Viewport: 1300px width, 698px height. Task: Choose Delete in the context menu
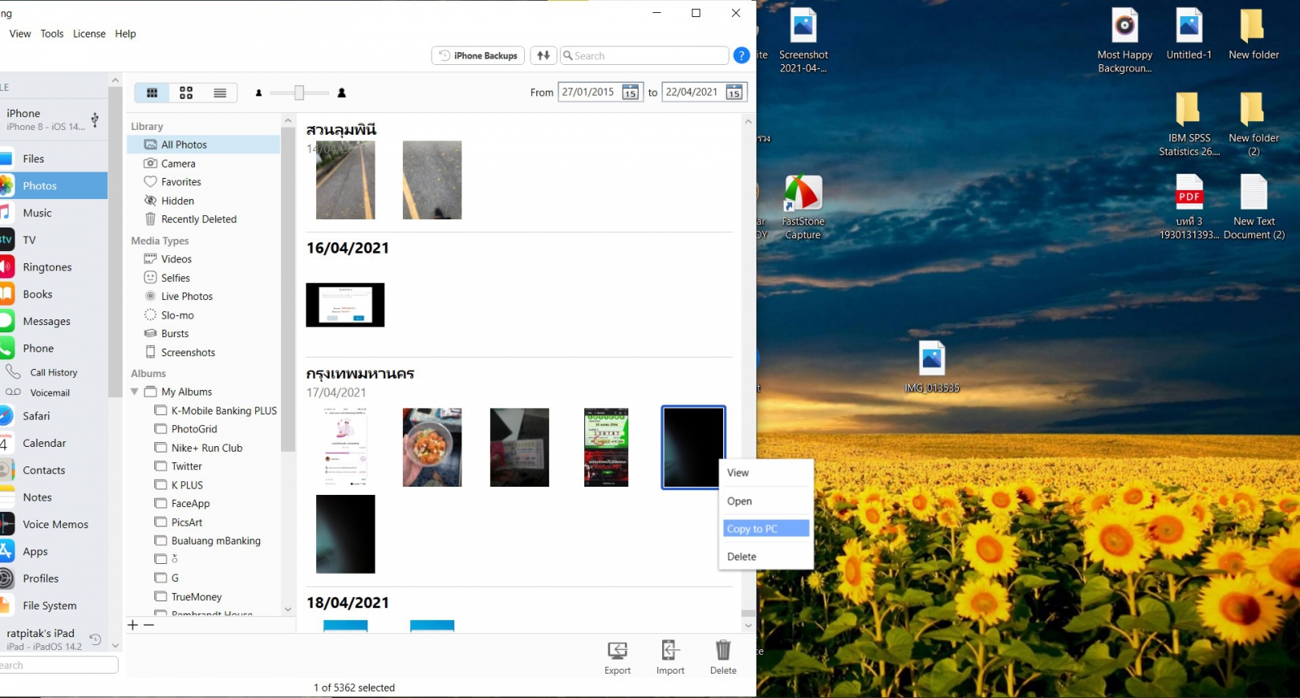pyautogui.click(x=766, y=557)
